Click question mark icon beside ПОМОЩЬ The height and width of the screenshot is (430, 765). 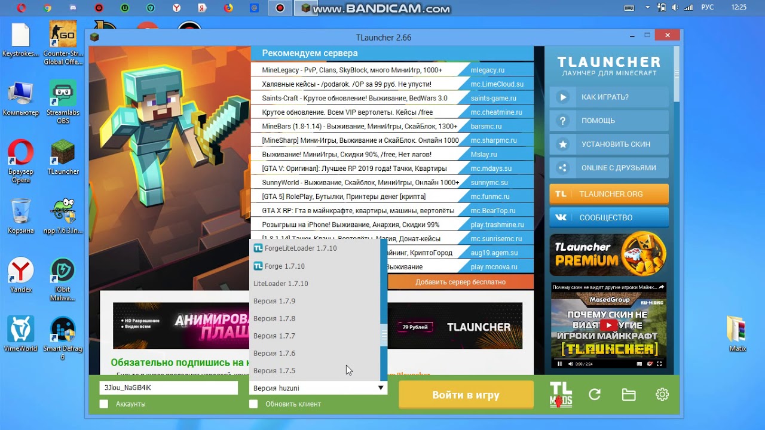pos(562,121)
